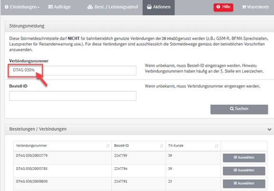Collapse the Bestellungen / Verbindungen panel chevron
The height and width of the screenshot is (191, 274).
[269, 129]
